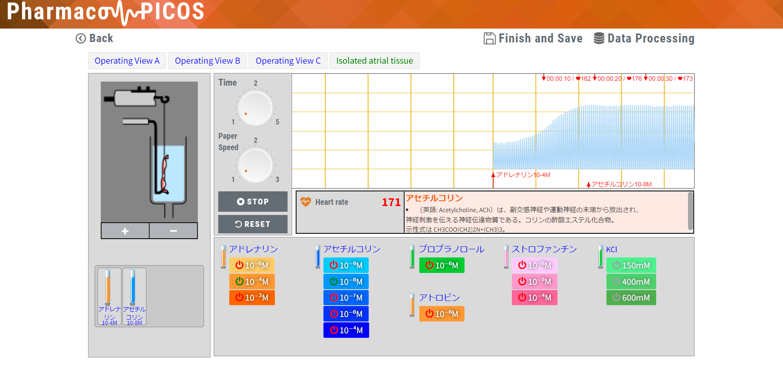Reset the experiment with RESET button
This screenshot has width=783, height=368.
click(x=253, y=224)
